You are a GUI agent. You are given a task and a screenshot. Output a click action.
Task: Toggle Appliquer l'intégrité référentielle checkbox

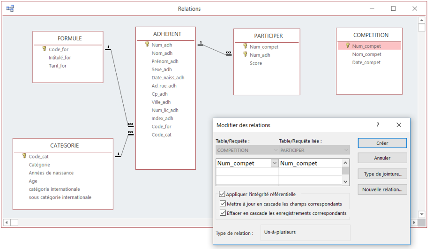tap(222, 194)
